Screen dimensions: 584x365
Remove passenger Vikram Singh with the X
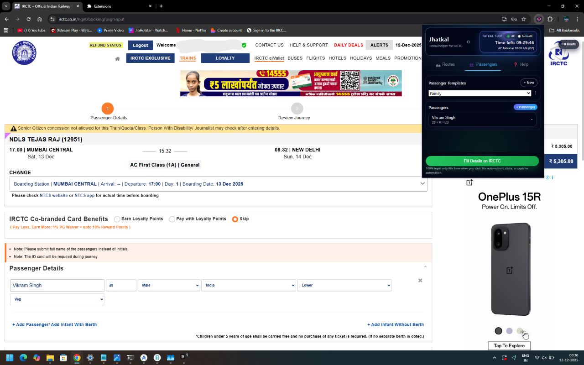point(420,280)
